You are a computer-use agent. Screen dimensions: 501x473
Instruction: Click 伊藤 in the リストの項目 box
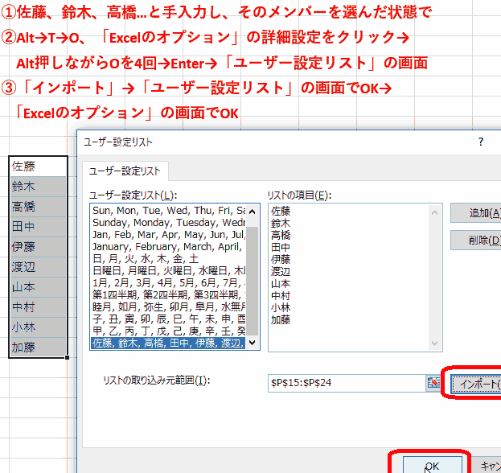click(281, 259)
